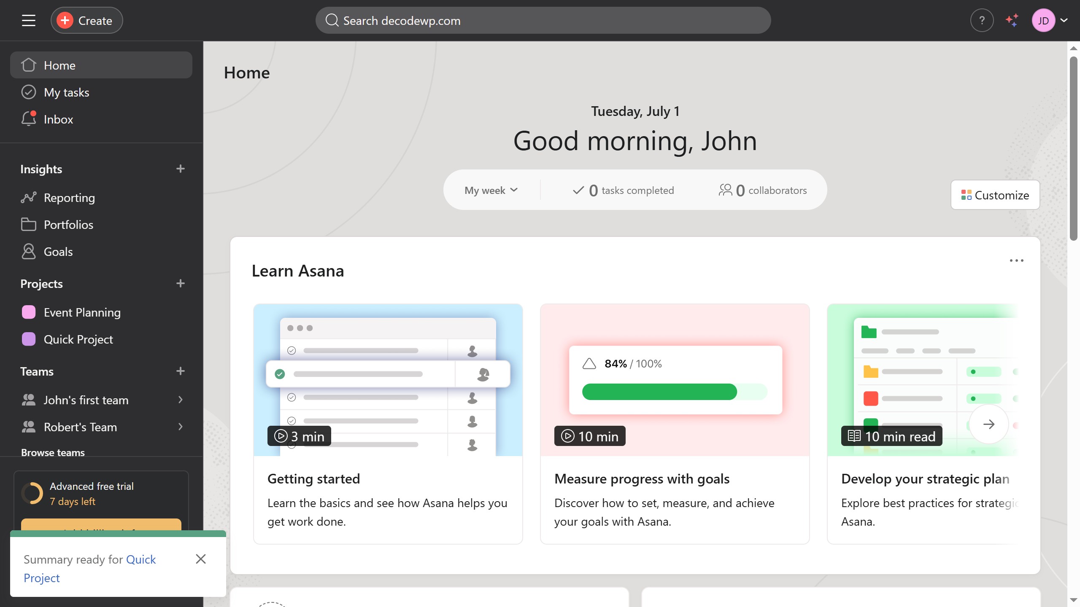Screen dimensions: 1080x607
Task: Open the My week dropdown
Action: pos(491,190)
